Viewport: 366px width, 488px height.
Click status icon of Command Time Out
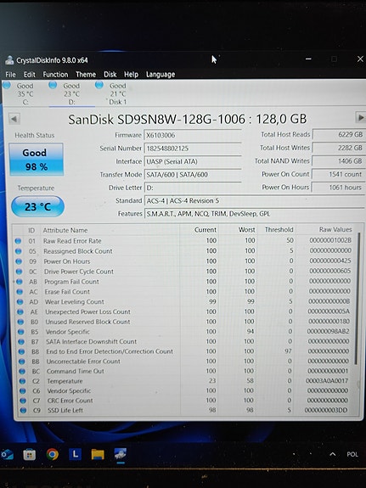pyautogui.click(x=22, y=371)
